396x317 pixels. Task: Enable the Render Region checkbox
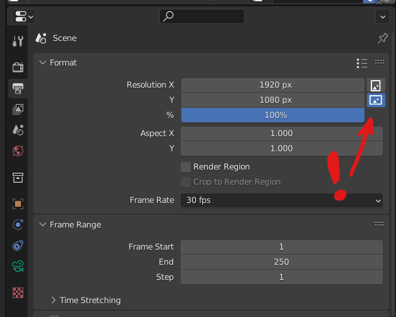186,167
